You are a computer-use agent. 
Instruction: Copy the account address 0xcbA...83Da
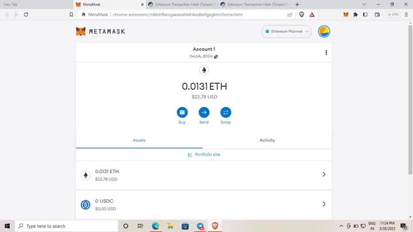(x=203, y=56)
